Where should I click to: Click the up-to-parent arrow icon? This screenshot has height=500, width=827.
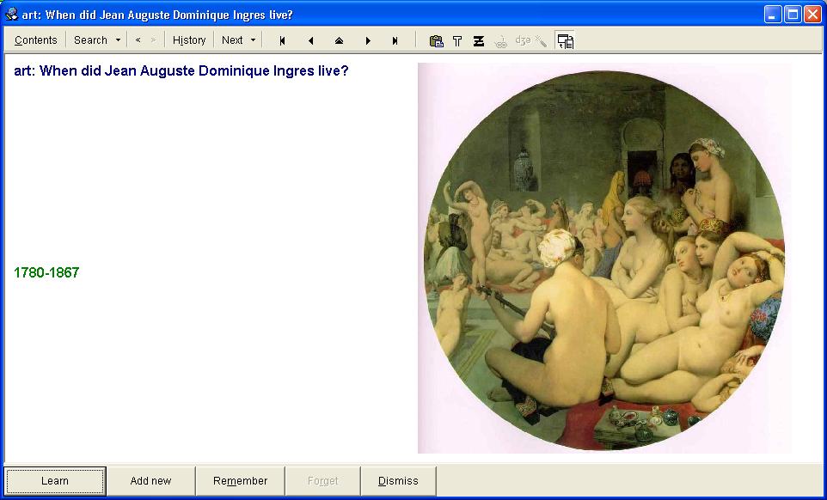coord(339,40)
